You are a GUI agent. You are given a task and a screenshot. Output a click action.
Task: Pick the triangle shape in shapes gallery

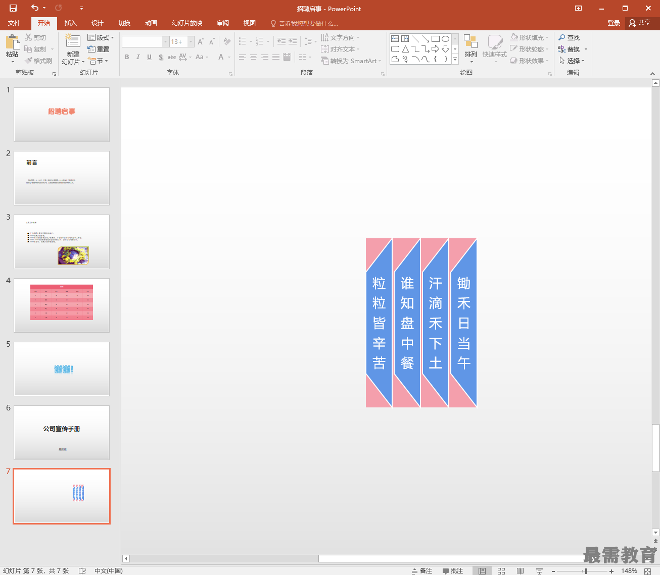(x=405, y=49)
